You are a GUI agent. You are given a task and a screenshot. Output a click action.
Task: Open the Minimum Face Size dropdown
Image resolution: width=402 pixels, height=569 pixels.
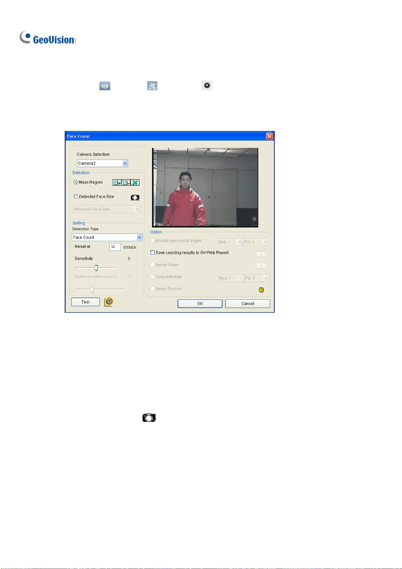[106, 209]
